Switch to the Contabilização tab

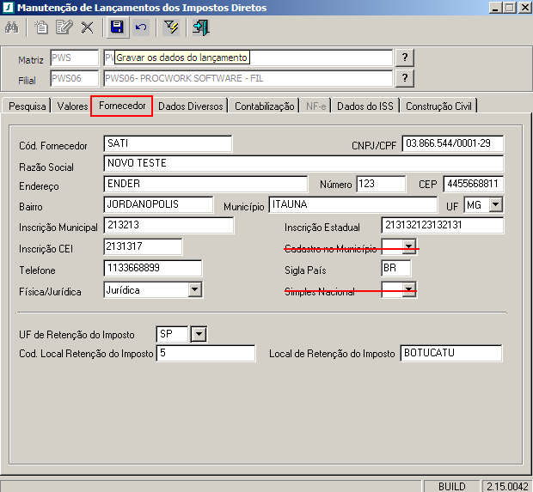[264, 106]
